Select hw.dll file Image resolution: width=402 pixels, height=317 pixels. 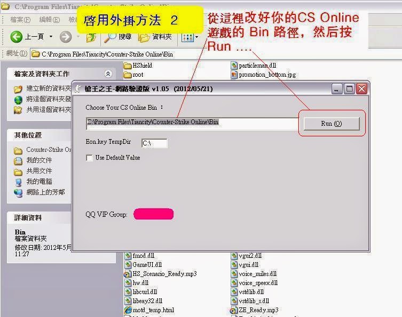[136, 283]
